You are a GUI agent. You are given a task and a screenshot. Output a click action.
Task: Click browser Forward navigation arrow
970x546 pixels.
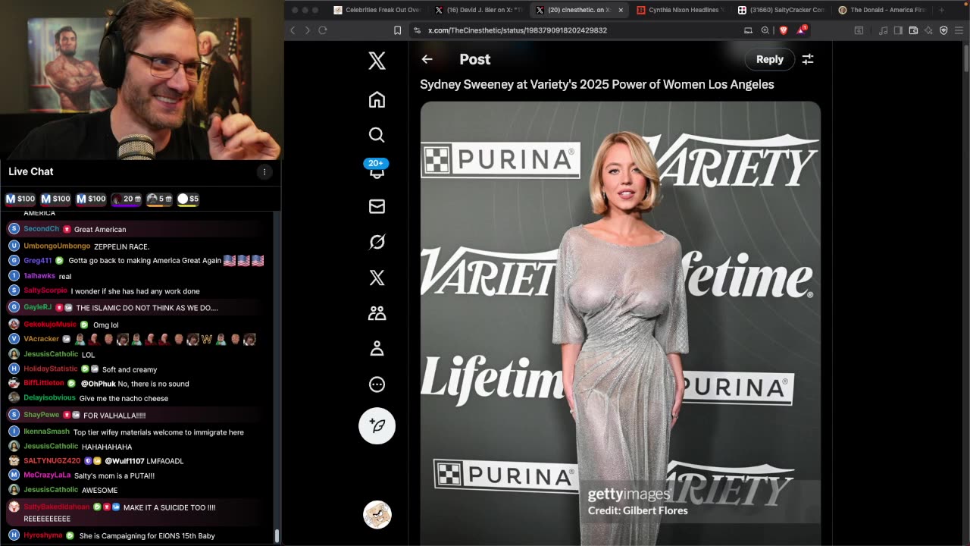click(x=307, y=30)
